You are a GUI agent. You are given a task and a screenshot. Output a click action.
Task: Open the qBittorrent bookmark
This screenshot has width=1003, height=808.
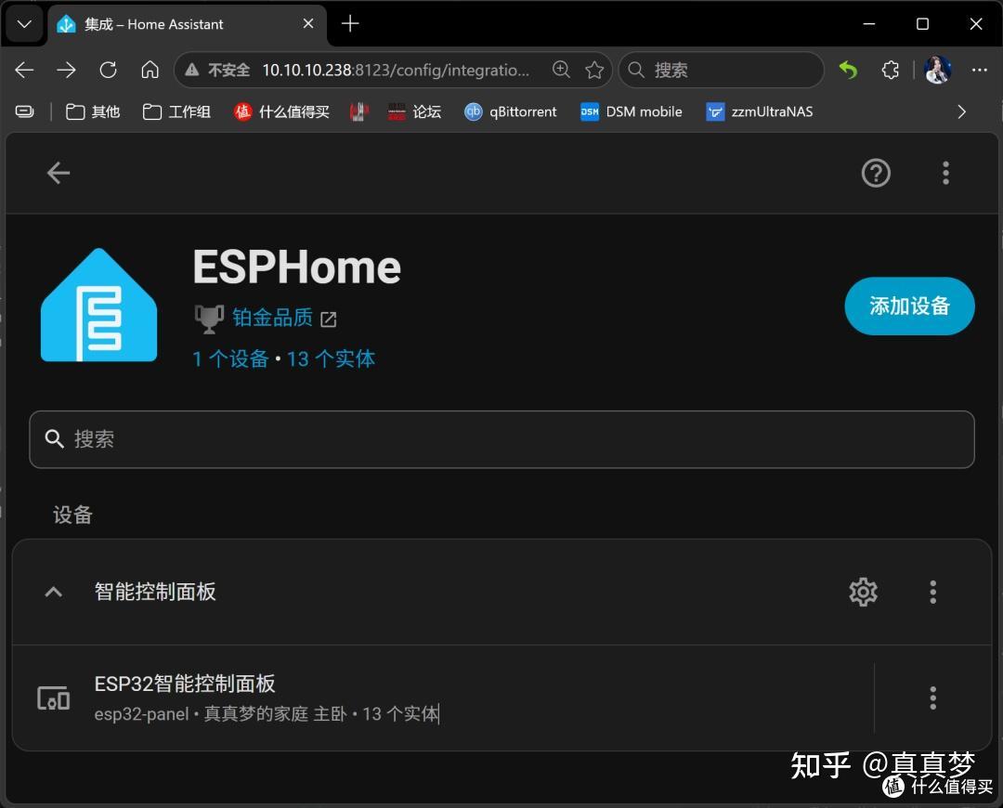pos(511,112)
